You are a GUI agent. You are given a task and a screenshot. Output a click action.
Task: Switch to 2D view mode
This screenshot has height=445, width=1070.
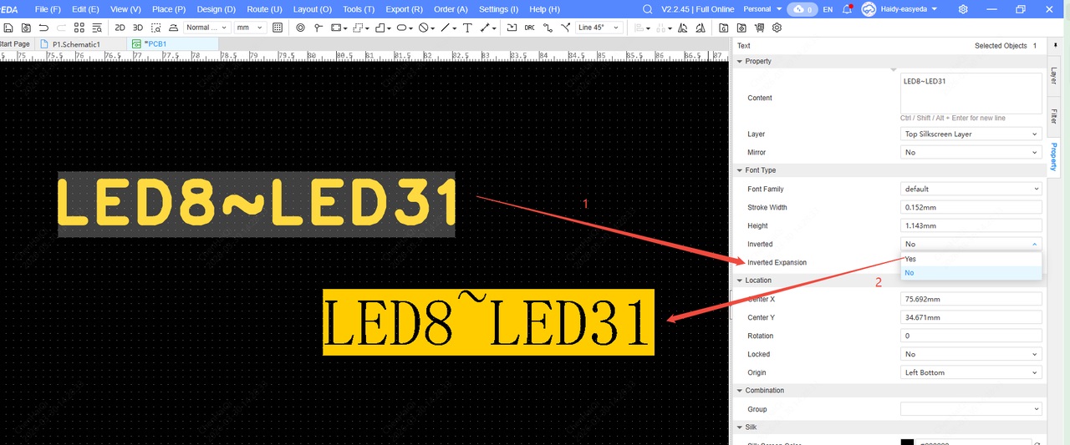(x=120, y=28)
